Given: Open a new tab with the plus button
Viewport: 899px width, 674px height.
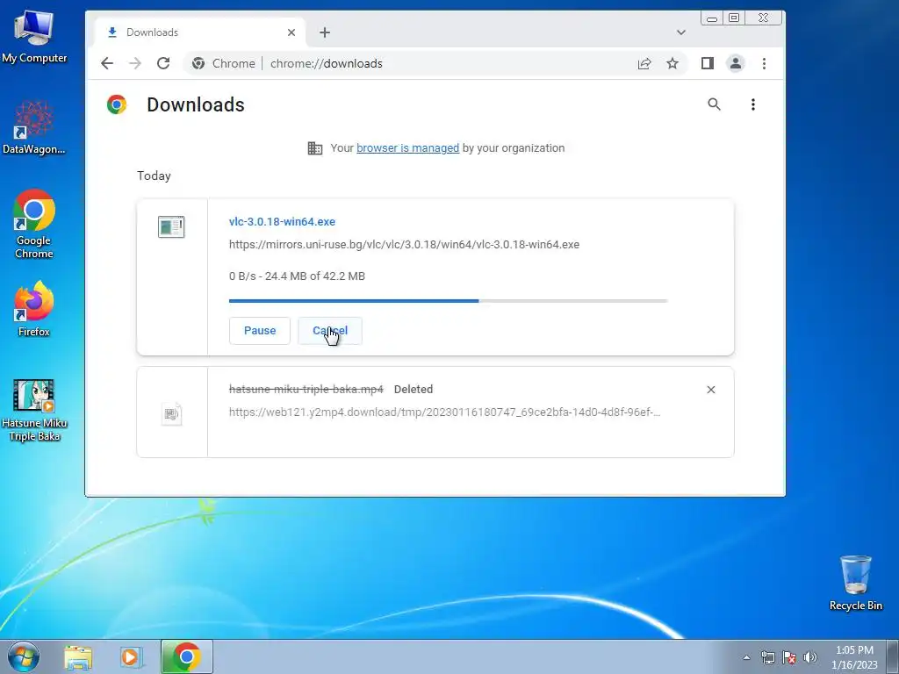Looking at the screenshot, I should click(x=325, y=32).
